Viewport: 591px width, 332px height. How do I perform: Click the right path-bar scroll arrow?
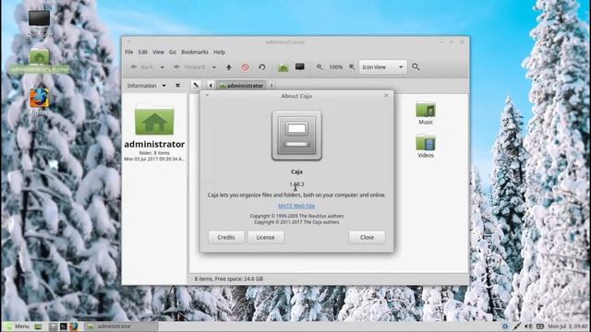coord(271,86)
